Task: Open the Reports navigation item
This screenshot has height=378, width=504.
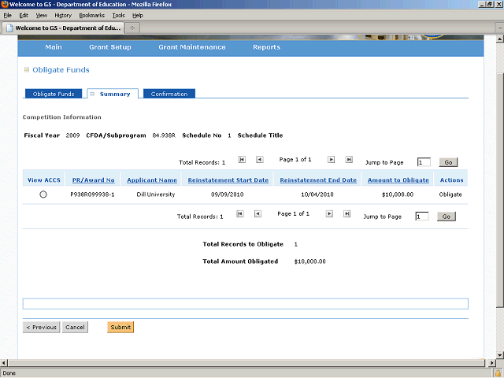Action: point(266,47)
